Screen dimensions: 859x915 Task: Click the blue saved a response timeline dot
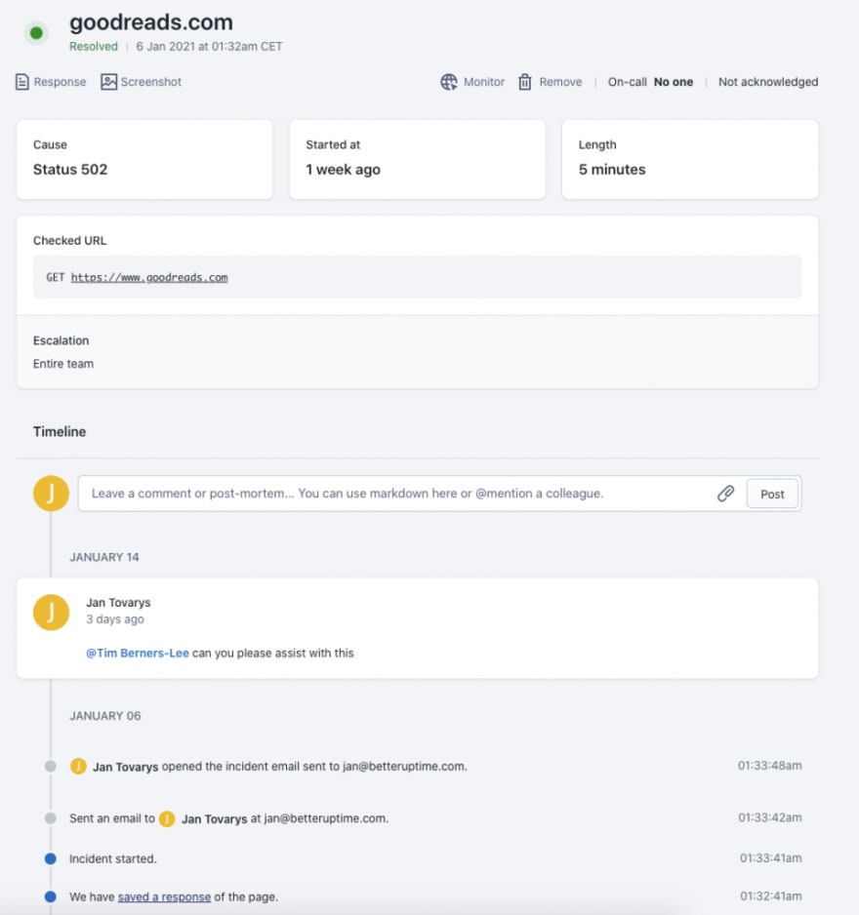pyautogui.click(x=51, y=896)
